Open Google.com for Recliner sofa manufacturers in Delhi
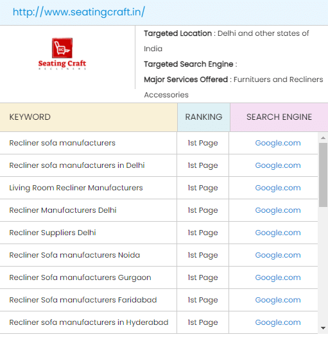 (278, 165)
